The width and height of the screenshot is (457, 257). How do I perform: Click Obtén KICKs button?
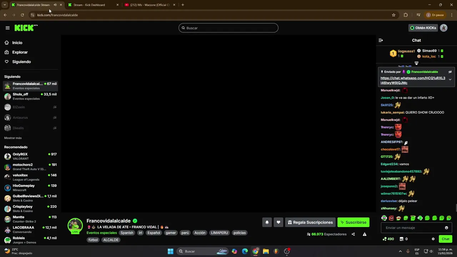[423, 28]
